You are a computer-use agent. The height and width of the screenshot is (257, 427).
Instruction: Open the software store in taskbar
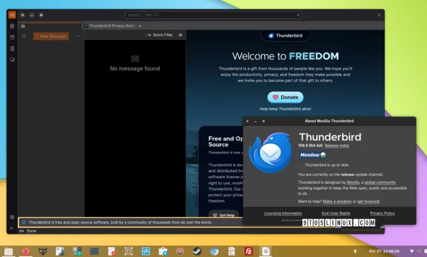click(x=163, y=252)
